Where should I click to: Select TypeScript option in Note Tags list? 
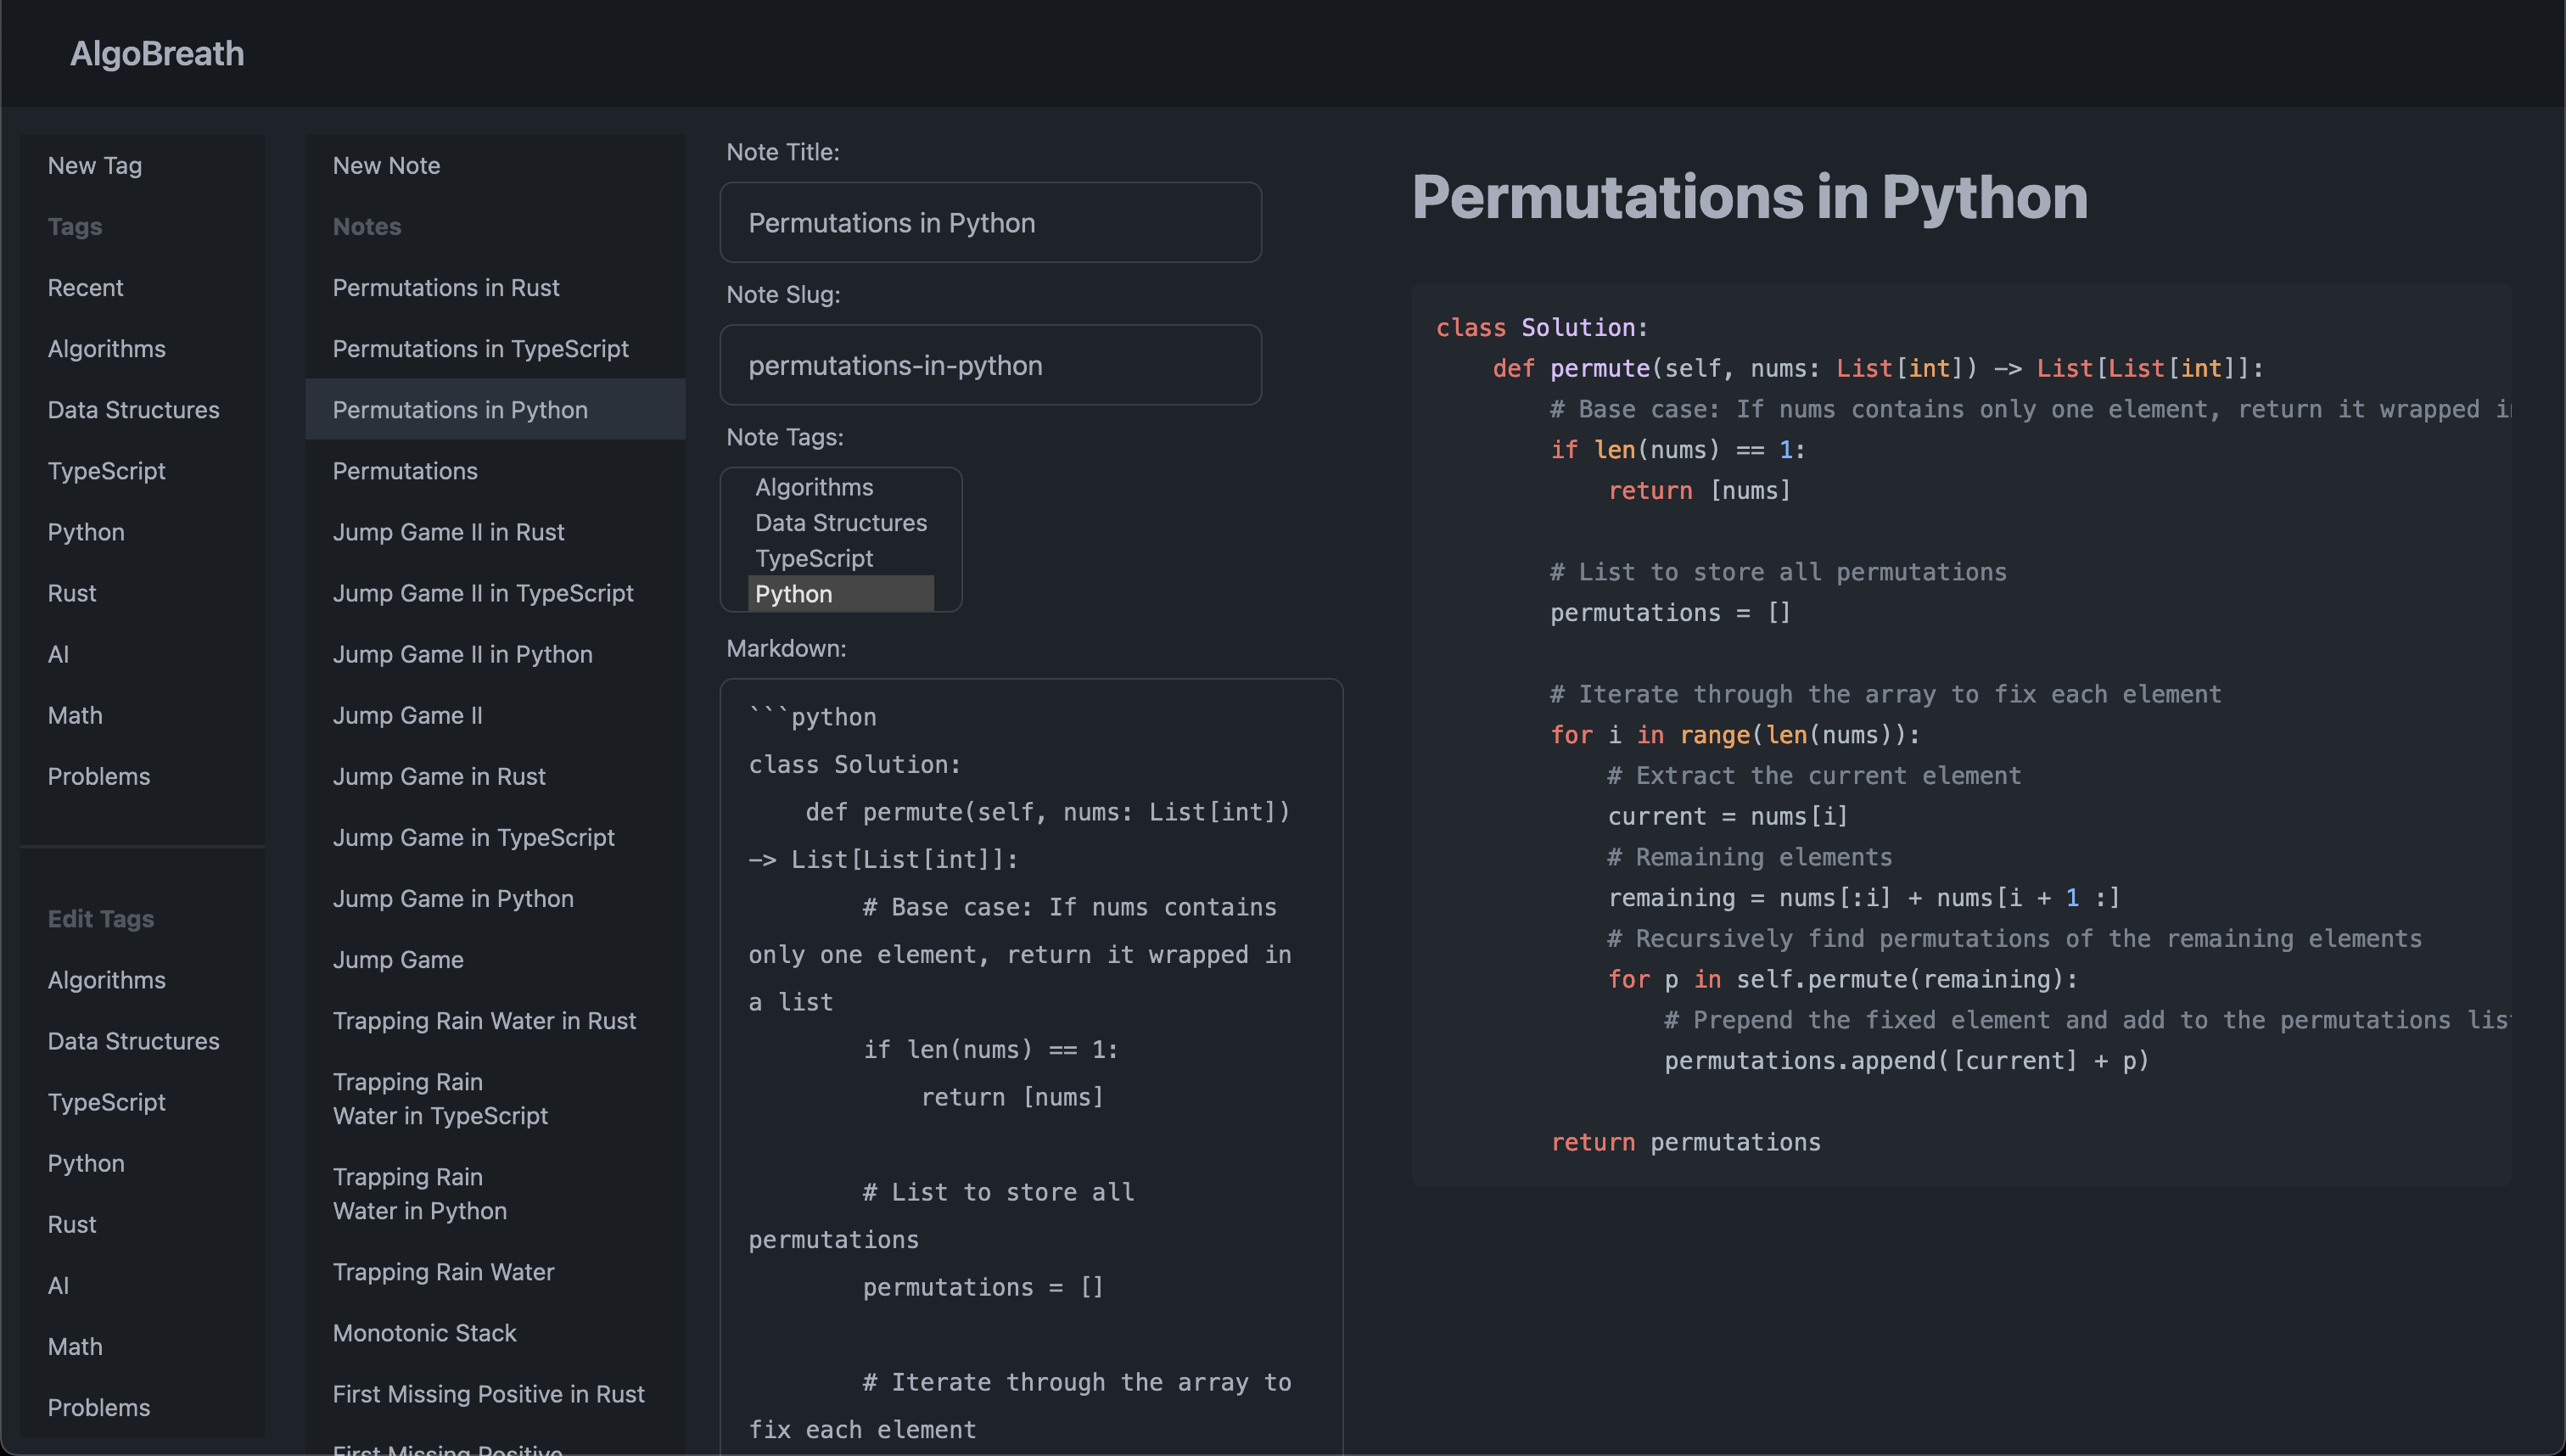click(x=814, y=558)
